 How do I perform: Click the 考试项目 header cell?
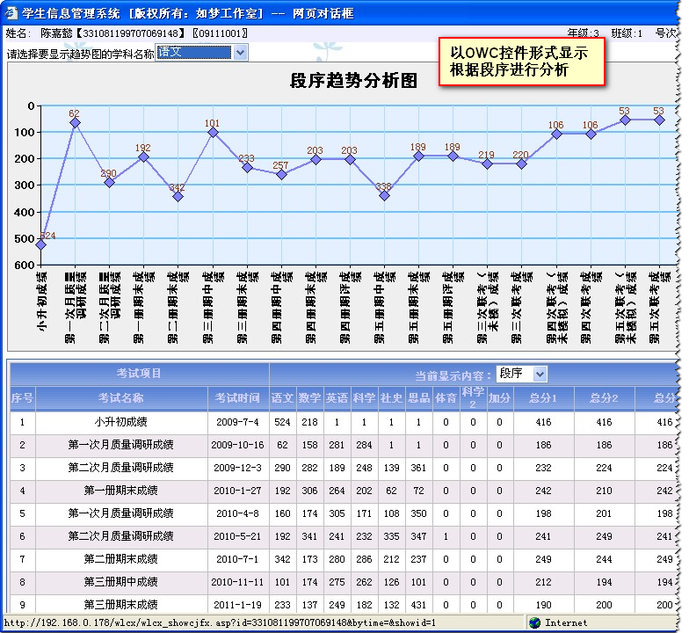pos(139,374)
